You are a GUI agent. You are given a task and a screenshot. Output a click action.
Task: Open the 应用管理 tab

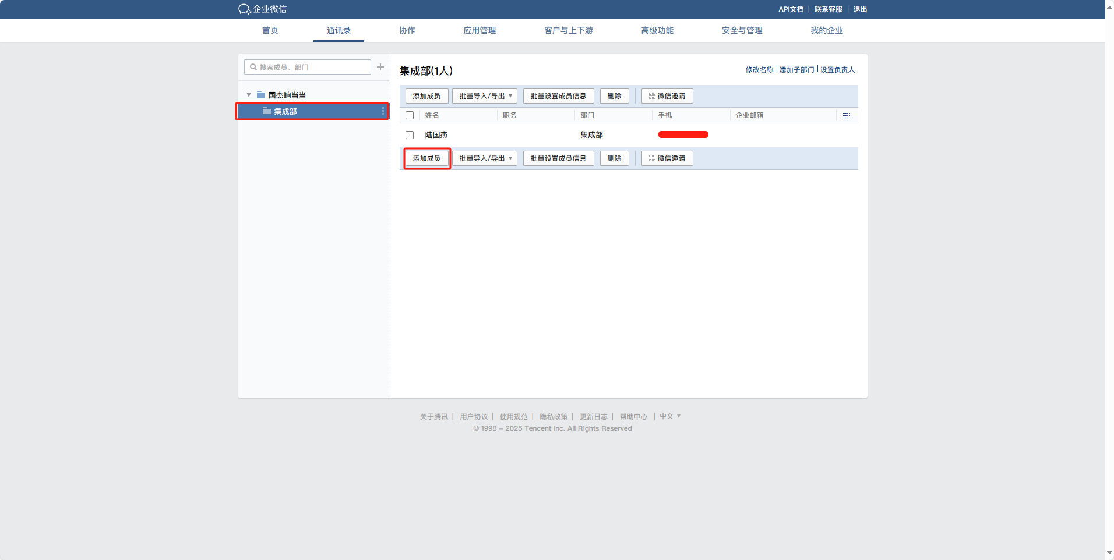point(480,30)
